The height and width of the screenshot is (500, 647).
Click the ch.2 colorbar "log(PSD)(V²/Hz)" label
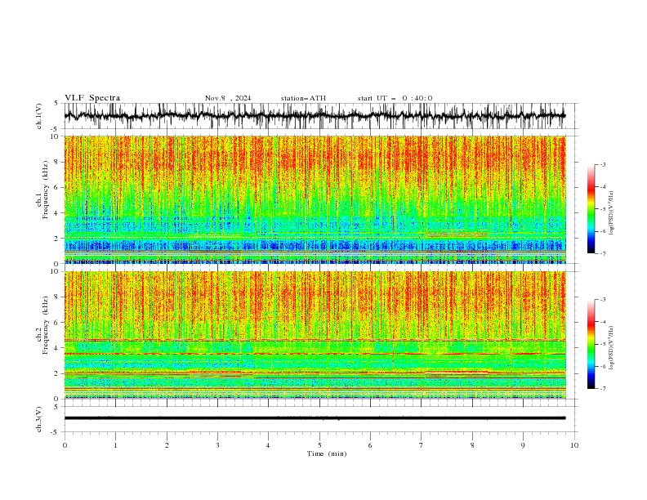pyautogui.click(x=611, y=348)
